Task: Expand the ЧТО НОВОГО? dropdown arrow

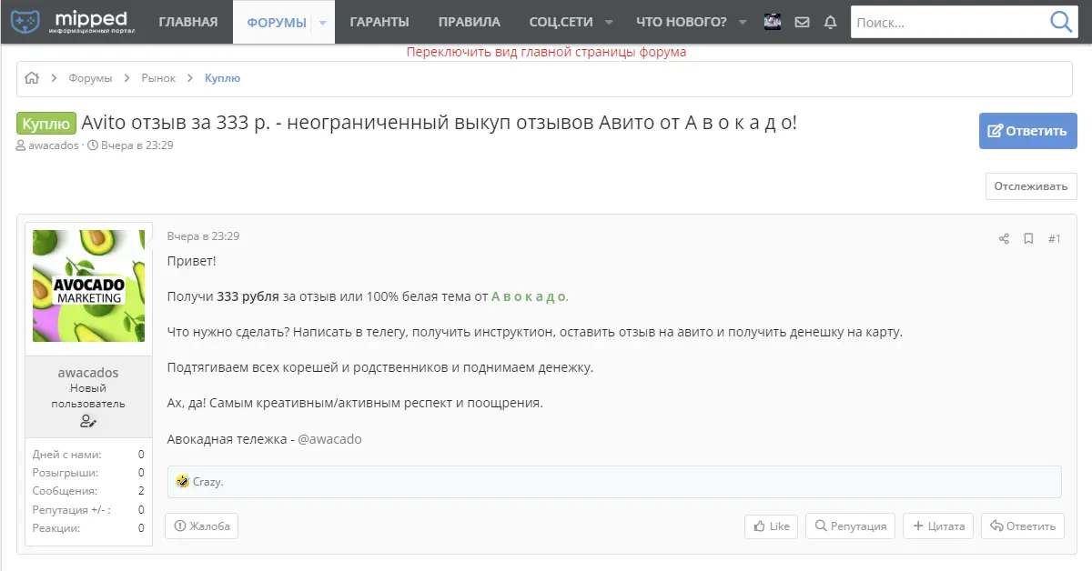Action: tap(743, 22)
